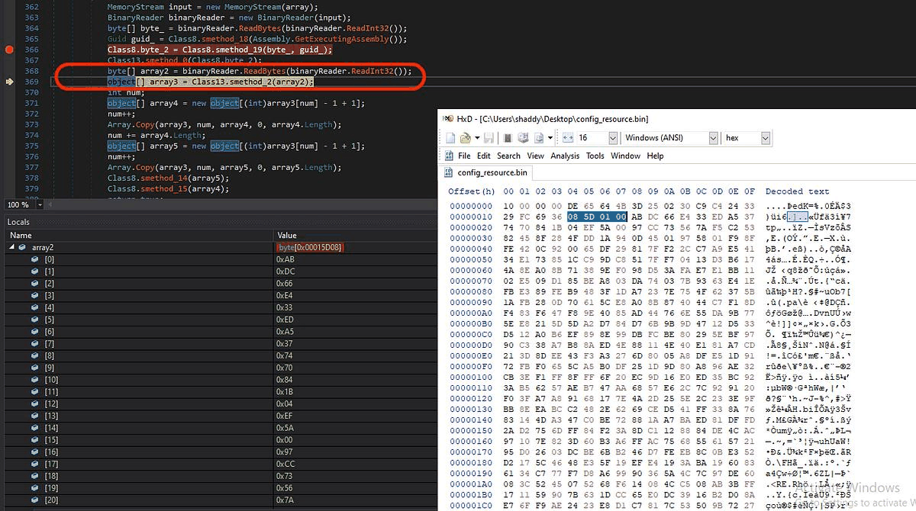Click the value 0xED in Locals
916x511 pixels.
tap(285, 320)
